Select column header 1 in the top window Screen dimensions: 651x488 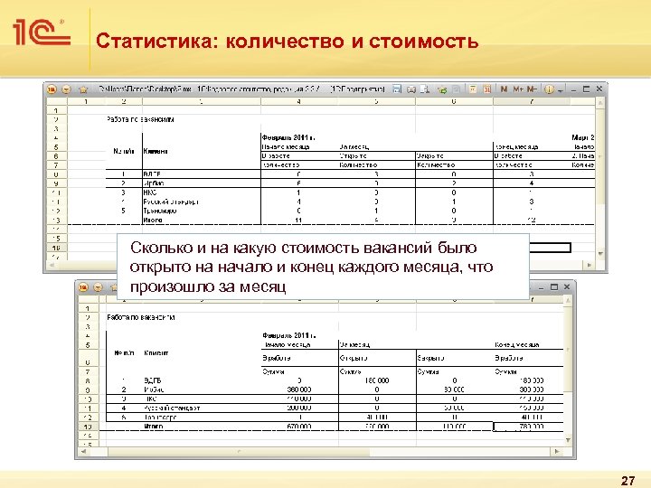86,101
